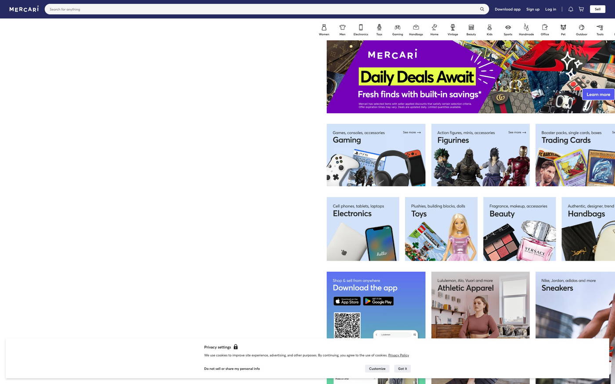The image size is (615, 384).
Task: Click the notifications bell icon
Action: tap(571, 9)
